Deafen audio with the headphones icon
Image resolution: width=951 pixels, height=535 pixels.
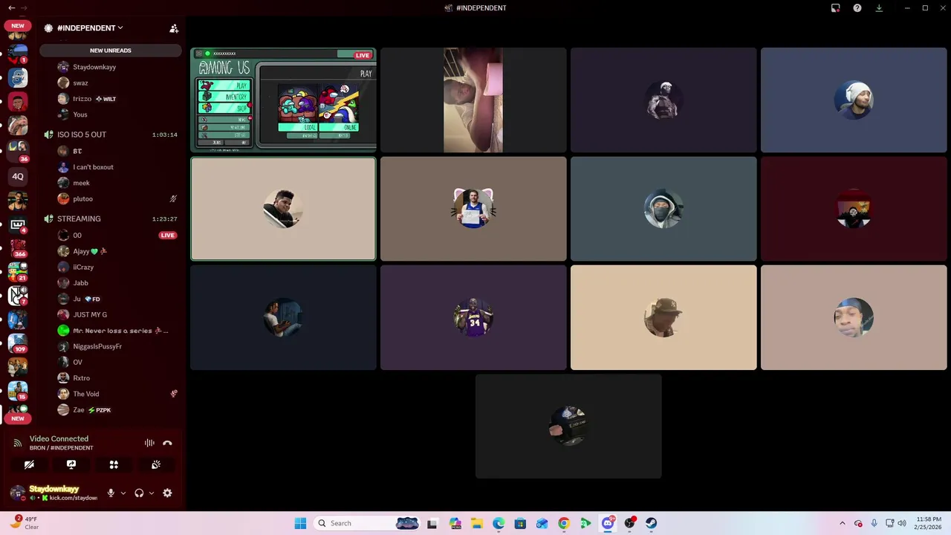pos(139,493)
